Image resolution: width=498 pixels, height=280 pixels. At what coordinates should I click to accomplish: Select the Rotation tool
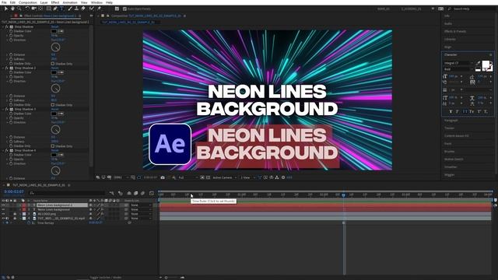pyautogui.click(x=27, y=9)
